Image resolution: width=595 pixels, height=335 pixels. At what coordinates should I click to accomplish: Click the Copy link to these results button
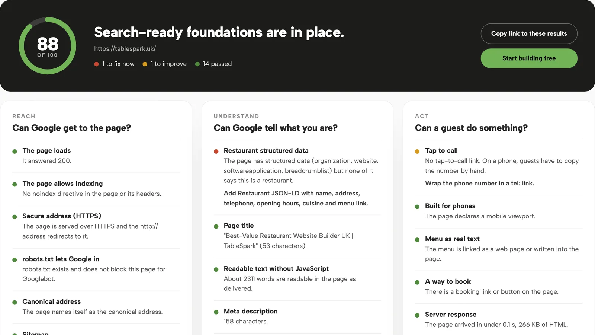click(529, 33)
